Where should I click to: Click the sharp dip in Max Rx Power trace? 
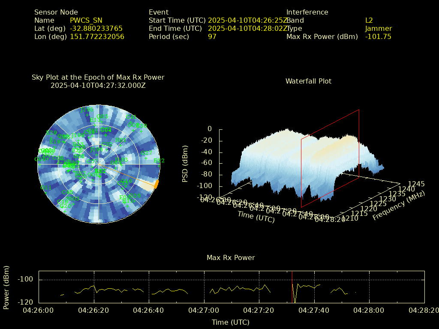(x=295, y=301)
